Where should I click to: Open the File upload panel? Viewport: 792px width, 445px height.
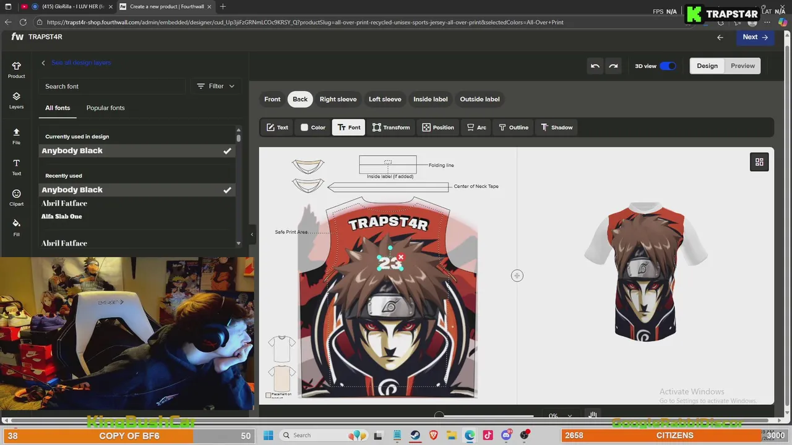(17, 136)
